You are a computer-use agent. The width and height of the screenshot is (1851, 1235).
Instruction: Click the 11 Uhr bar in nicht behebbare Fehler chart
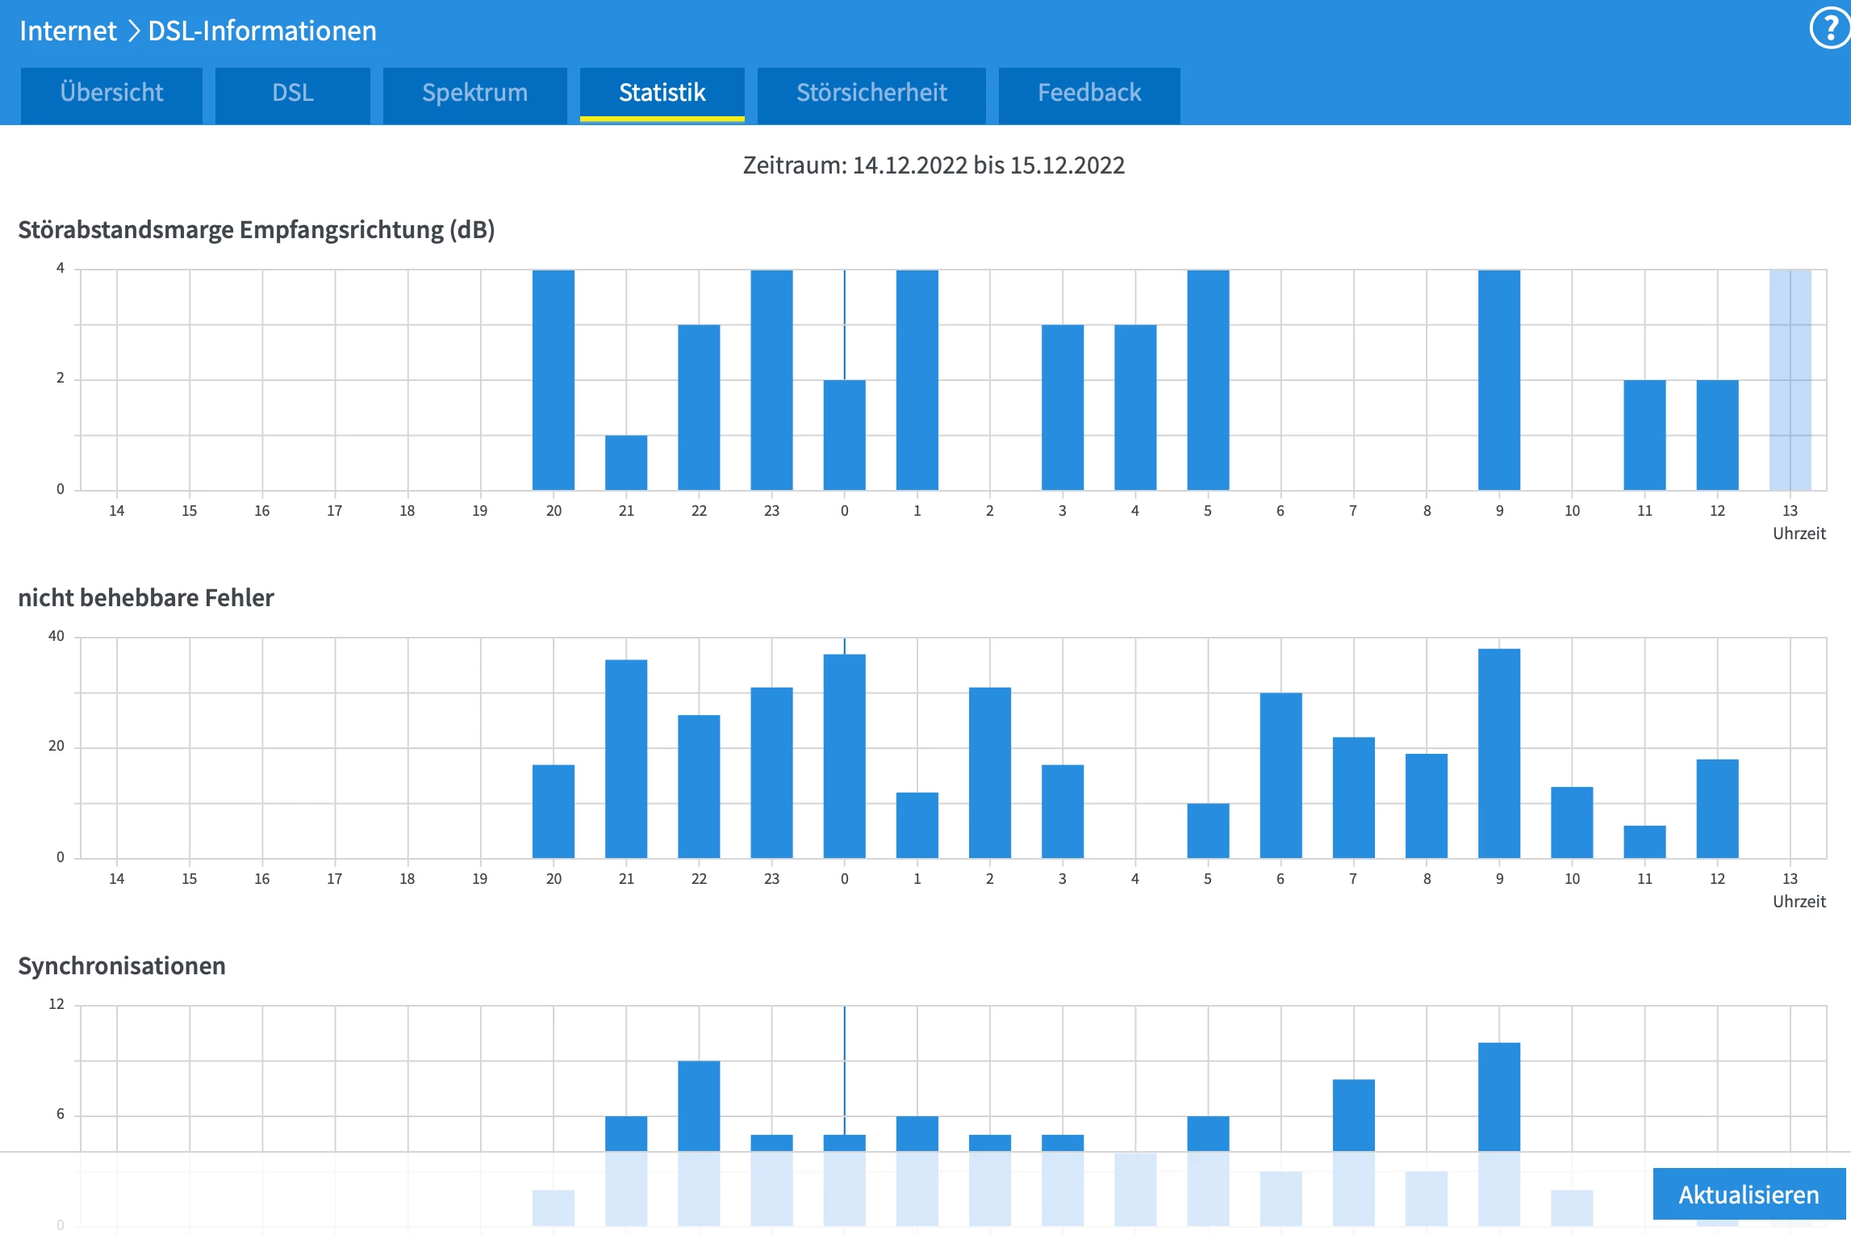coord(1644,841)
